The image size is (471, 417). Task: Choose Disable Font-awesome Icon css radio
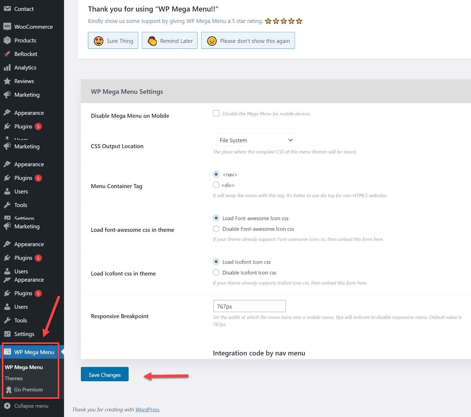(x=216, y=229)
